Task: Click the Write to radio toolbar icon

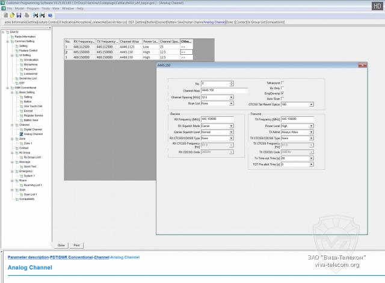Action: coord(42,15)
